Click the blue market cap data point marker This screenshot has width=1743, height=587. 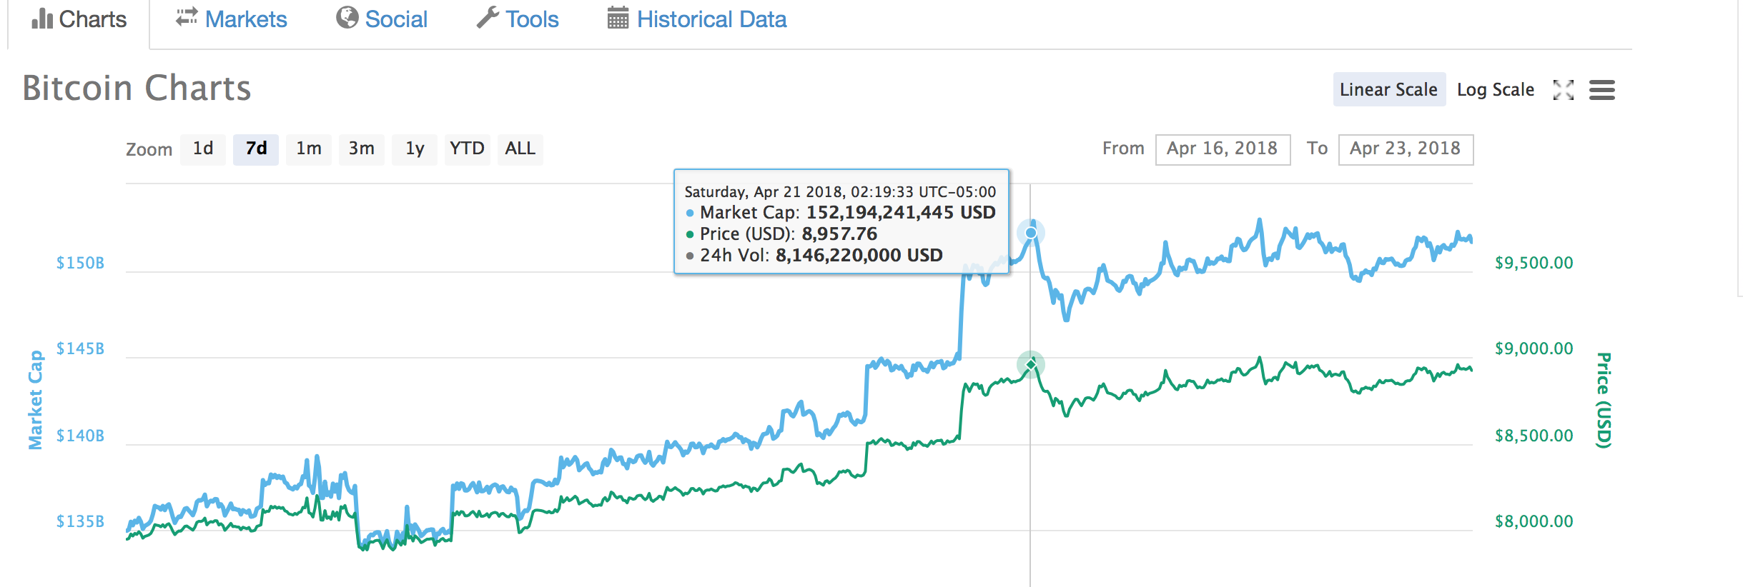pyautogui.click(x=1031, y=233)
